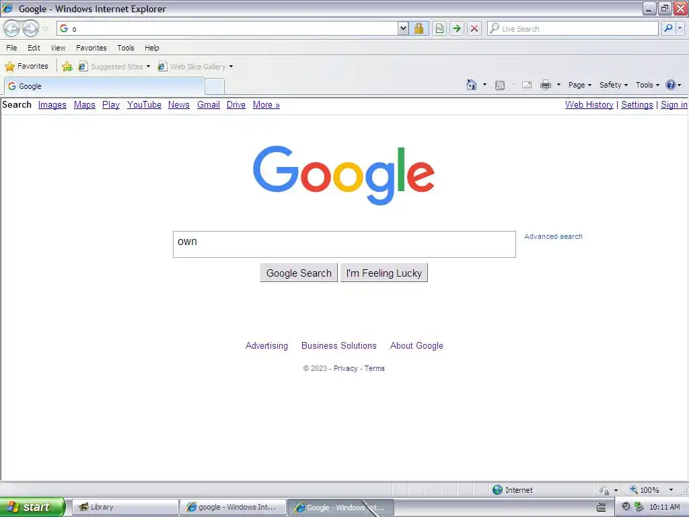Go forward with the Forward arrow button
The width and height of the screenshot is (689, 517).
point(30,28)
